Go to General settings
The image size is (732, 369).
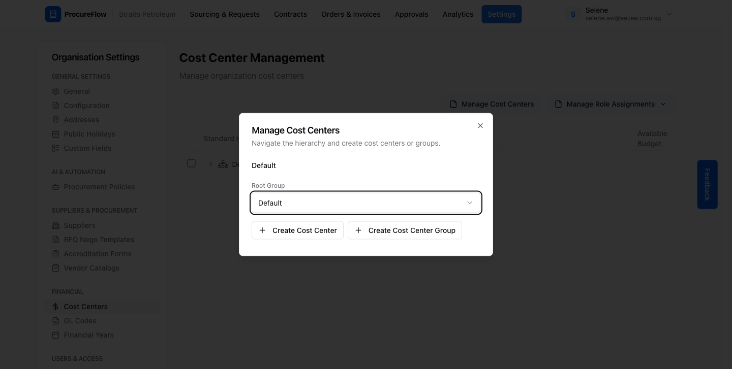(77, 91)
